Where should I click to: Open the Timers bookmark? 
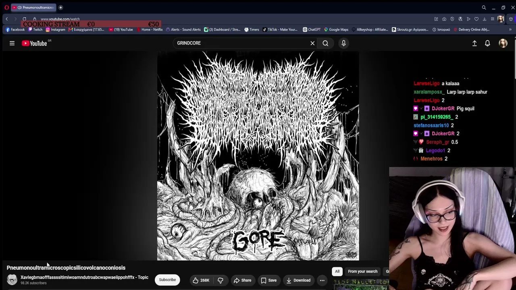pyautogui.click(x=252, y=29)
